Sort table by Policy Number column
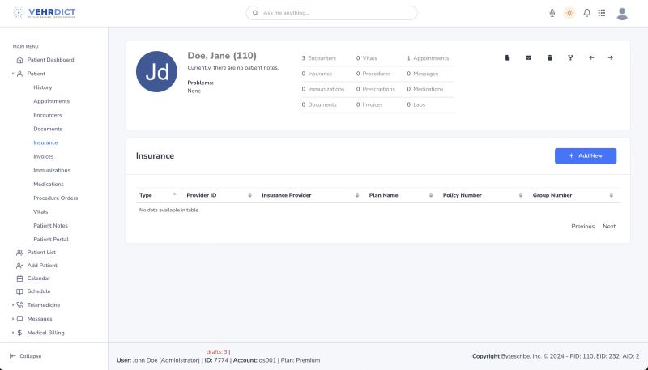Image resolution: width=648 pixels, height=370 pixels. click(521, 195)
